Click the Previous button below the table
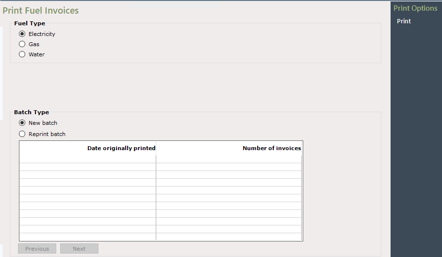 click(x=37, y=249)
